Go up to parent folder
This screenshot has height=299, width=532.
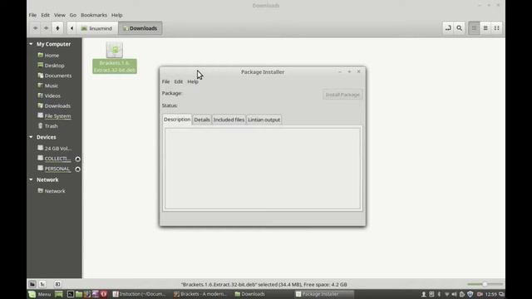point(57,28)
